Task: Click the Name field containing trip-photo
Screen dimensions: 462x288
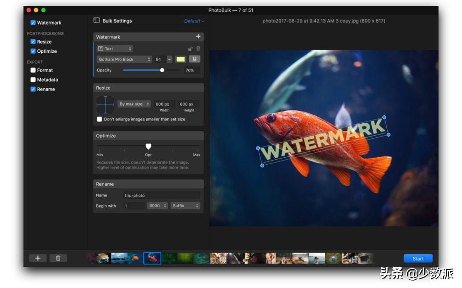Action: [161, 195]
